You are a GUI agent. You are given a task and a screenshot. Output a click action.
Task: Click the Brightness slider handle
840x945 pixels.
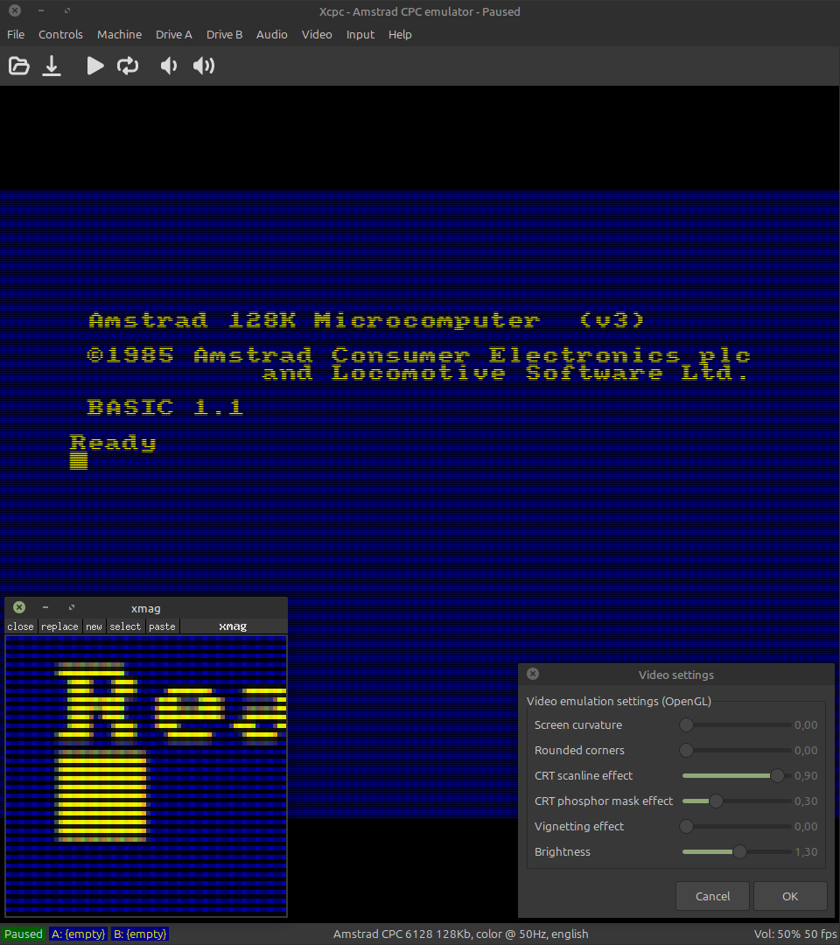tap(739, 852)
